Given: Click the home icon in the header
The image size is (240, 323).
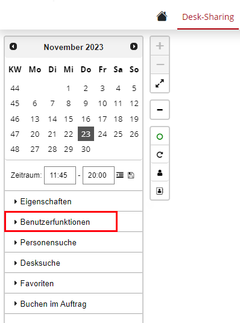Looking at the screenshot, I should point(162,16).
